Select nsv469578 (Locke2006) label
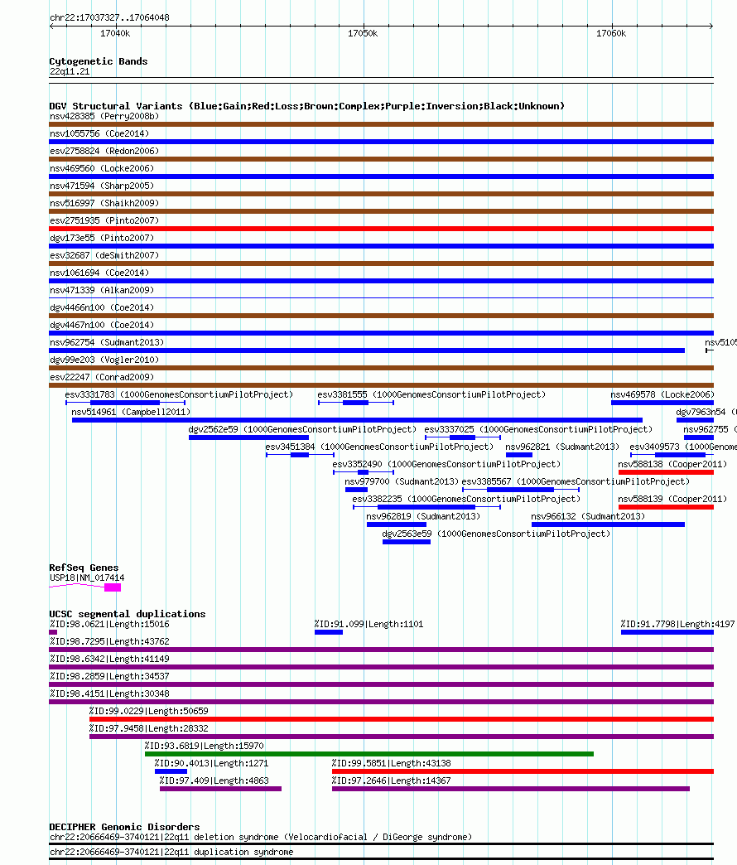The width and height of the screenshot is (737, 865). click(x=662, y=394)
